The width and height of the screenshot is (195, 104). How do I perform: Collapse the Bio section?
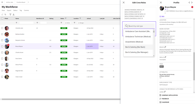[162, 16]
